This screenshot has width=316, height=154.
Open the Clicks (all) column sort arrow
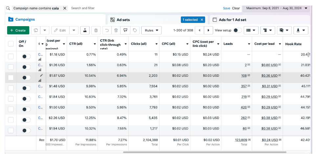[156, 44]
